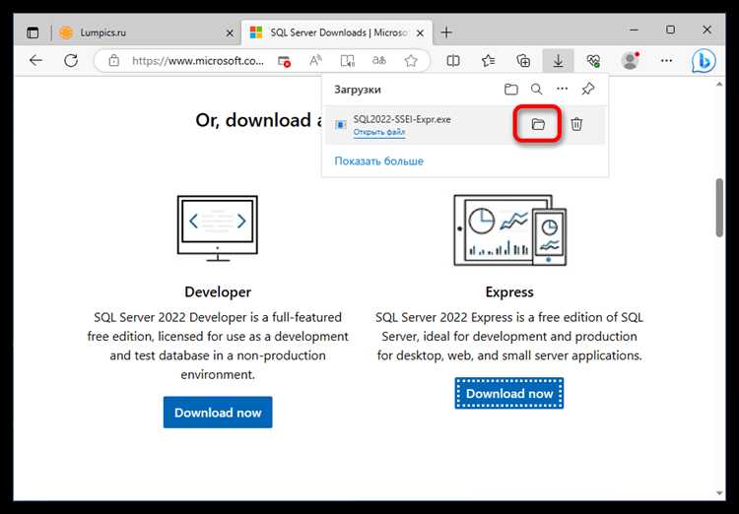739x514 pixels.
Task: Click the microsoft.com address bar
Action: coord(198,60)
